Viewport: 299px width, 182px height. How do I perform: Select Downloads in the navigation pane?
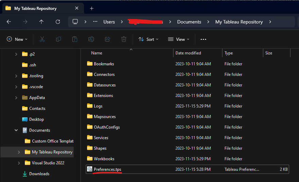tap(39, 174)
